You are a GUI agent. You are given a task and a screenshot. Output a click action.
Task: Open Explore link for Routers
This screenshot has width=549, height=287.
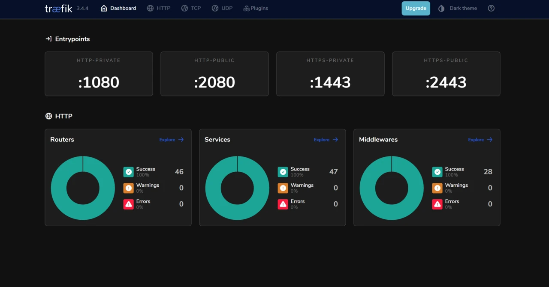tap(171, 140)
